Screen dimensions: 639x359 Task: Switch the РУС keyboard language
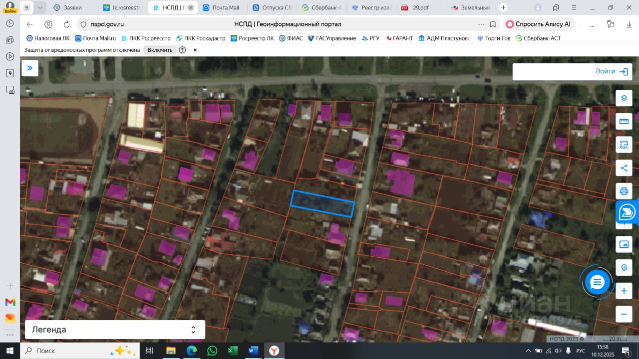pyautogui.click(x=581, y=351)
